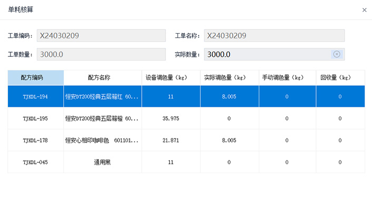Click the name 恒安心相印咖啡色
The width and height of the screenshot is (372, 209).
click(103, 140)
